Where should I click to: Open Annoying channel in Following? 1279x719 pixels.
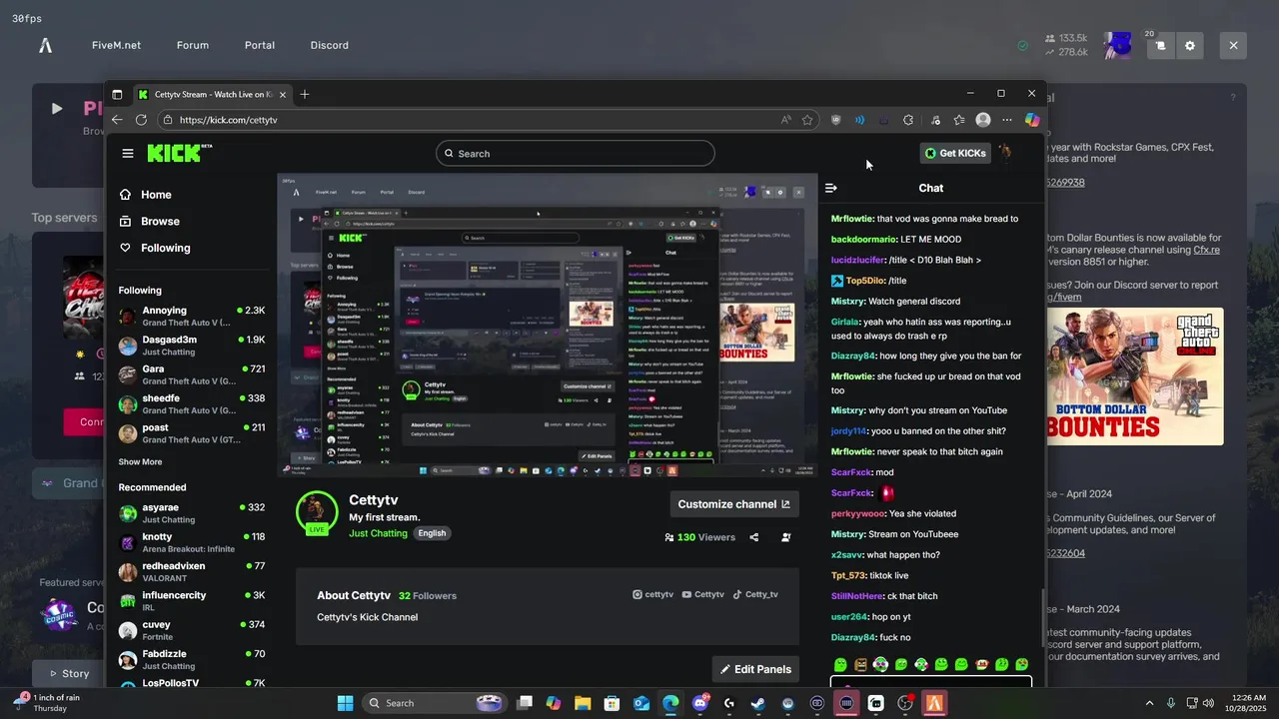(192, 317)
